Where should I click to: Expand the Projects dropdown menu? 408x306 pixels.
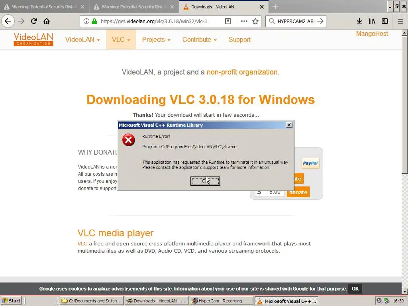(156, 39)
